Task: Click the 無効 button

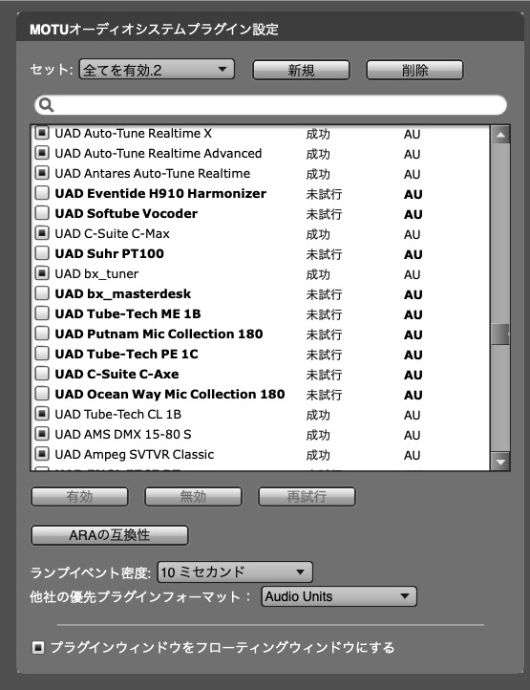Action: [193, 496]
